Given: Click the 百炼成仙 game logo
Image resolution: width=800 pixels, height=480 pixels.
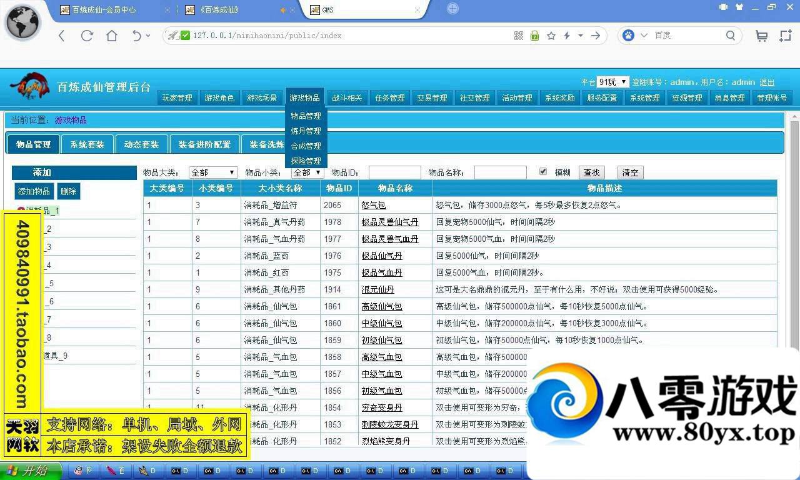Looking at the screenshot, I should (29, 87).
